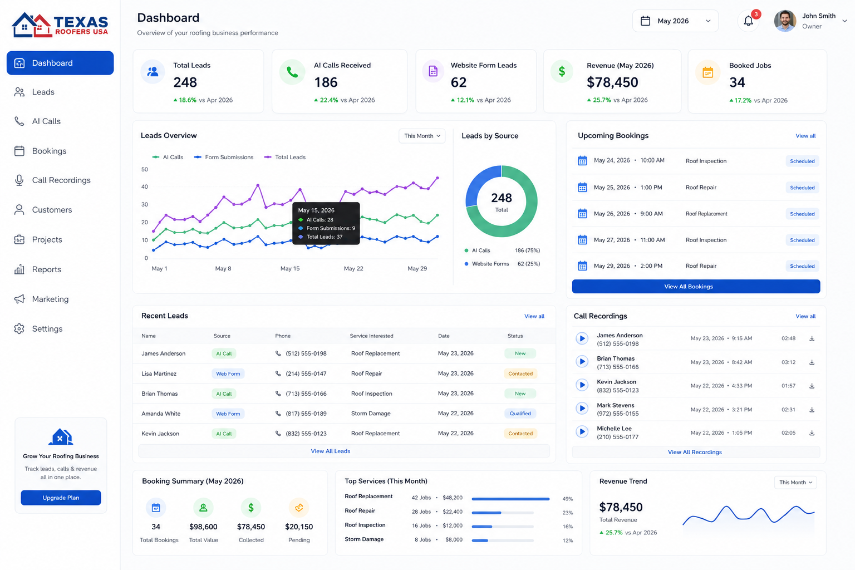The image size is (855, 570).
Task: Download Brian Thomas's 03:12 recording
Action: click(812, 362)
